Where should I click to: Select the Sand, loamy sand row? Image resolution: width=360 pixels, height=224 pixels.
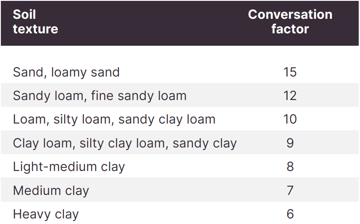point(180,72)
